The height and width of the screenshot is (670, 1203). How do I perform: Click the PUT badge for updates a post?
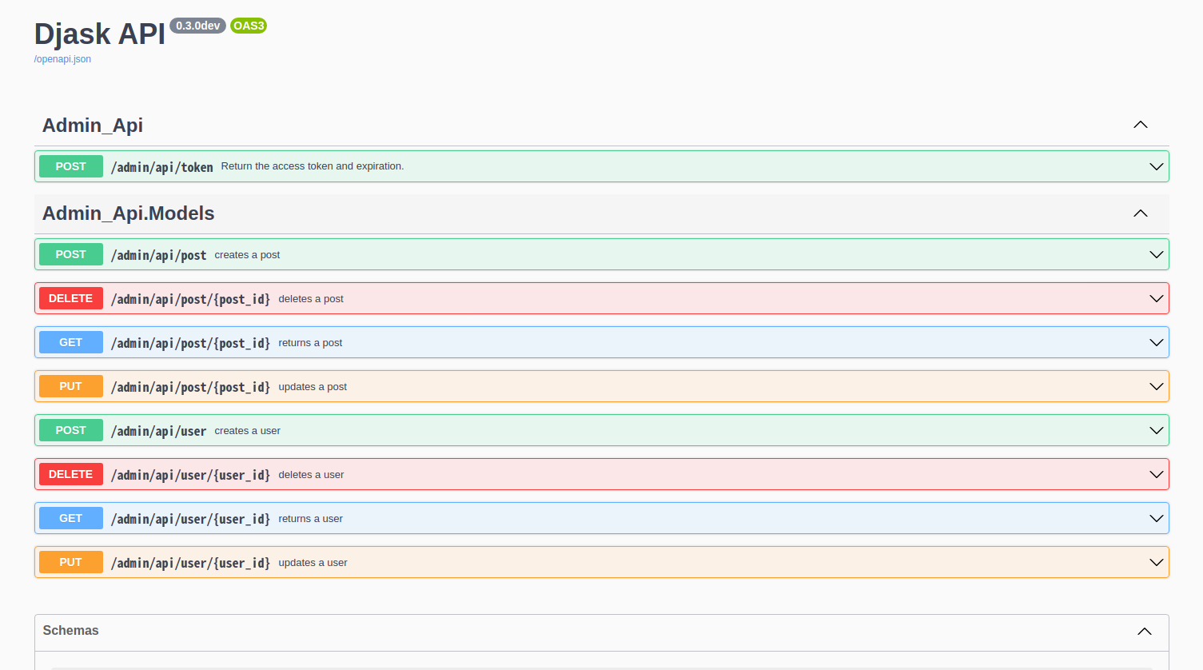pos(71,386)
